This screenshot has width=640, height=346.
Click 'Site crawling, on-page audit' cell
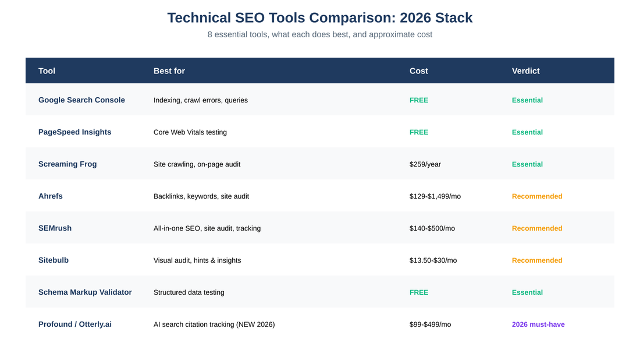point(197,164)
